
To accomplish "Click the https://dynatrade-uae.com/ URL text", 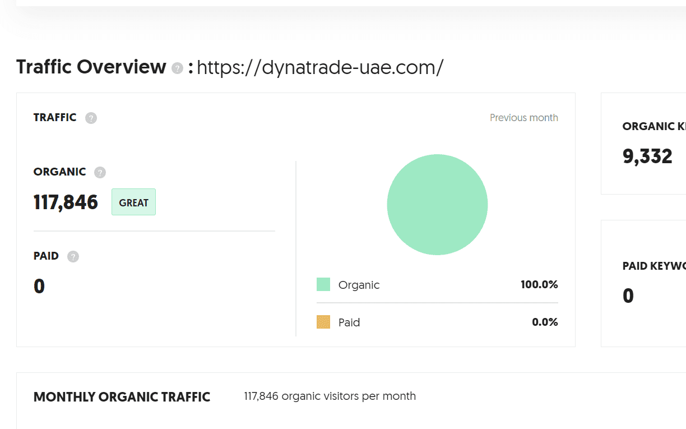I will point(320,67).
